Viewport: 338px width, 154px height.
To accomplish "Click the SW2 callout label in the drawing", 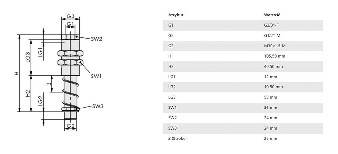I will [96, 39].
